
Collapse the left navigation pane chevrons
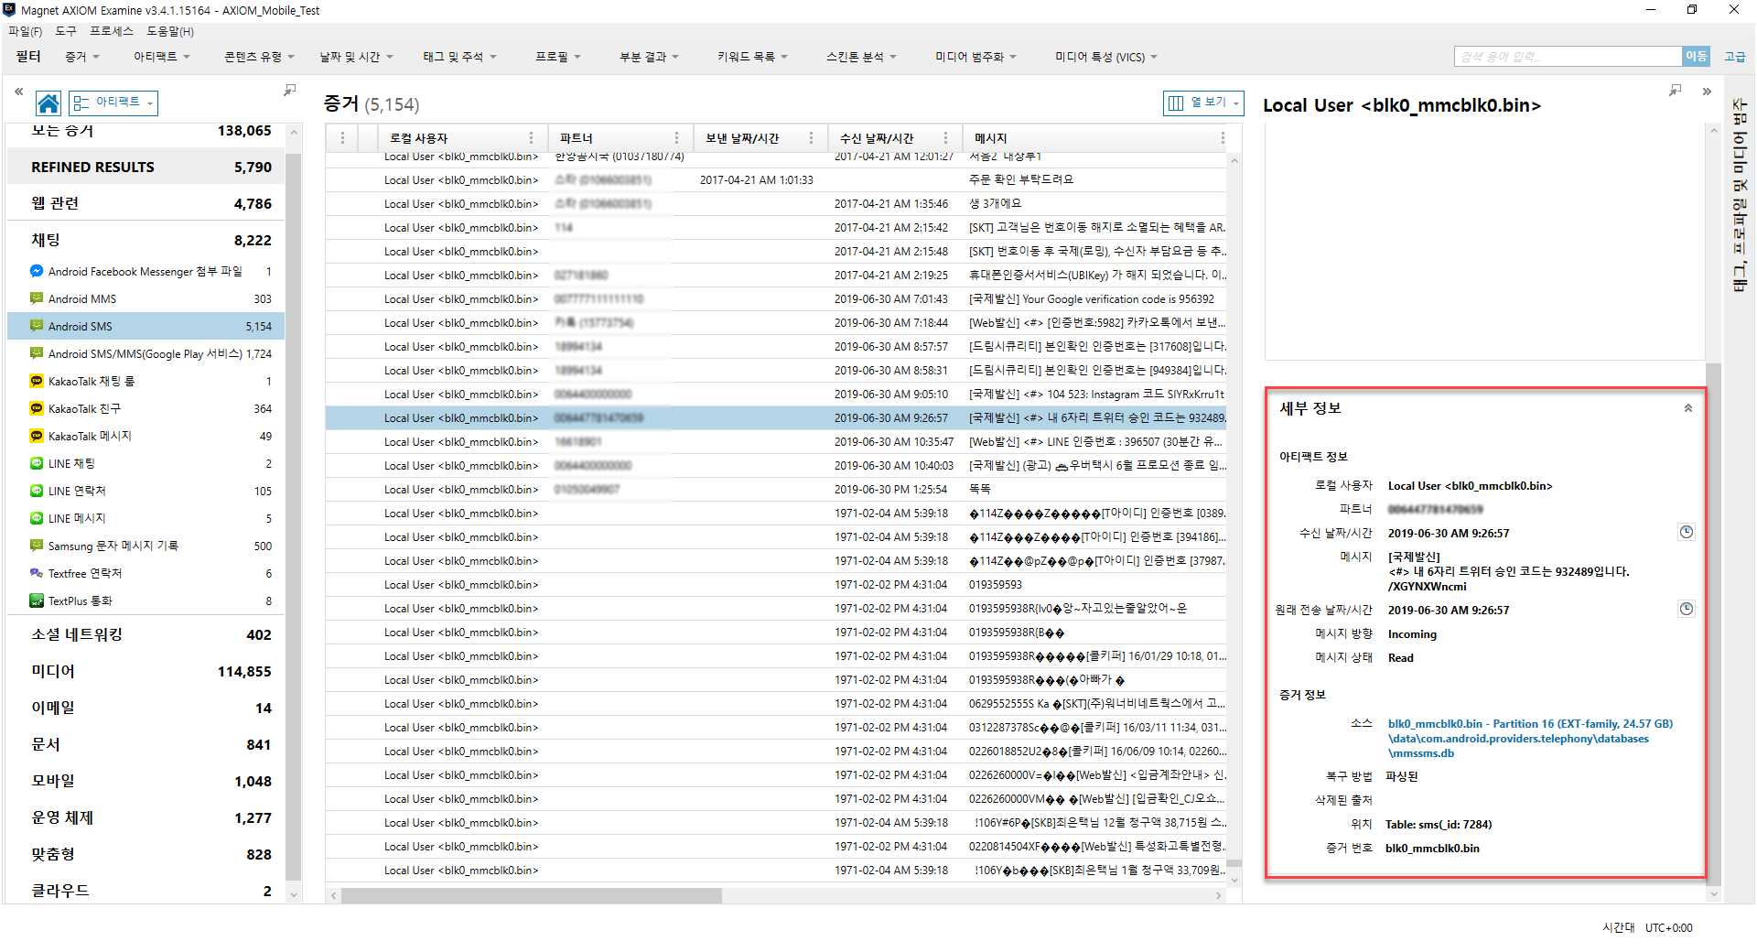click(18, 92)
